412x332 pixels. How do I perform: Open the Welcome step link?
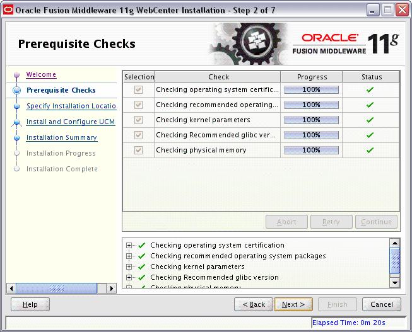(41, 74)
